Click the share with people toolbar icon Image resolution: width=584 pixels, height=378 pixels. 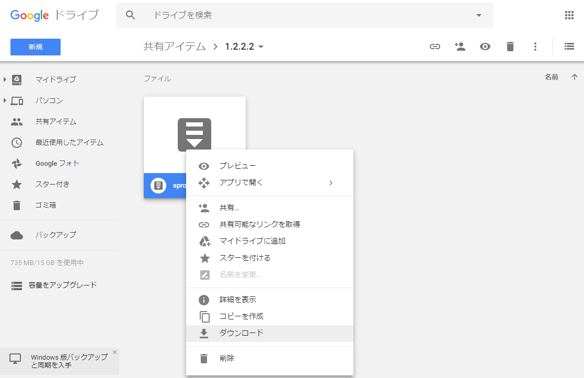(x=460, y=47)
